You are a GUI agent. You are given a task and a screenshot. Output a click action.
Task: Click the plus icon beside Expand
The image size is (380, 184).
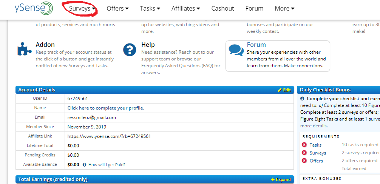[273, 179]
